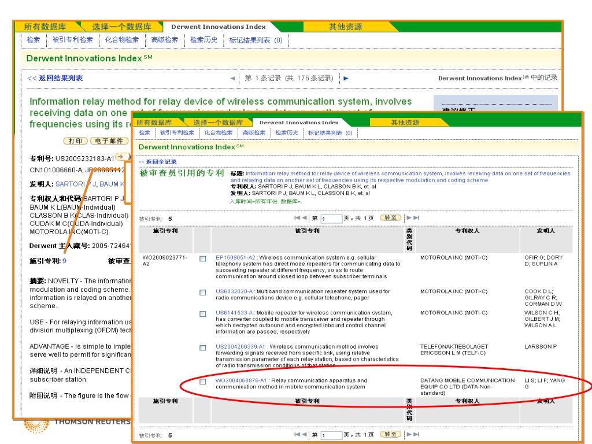Screen dimensions: 592x444
Task: Go to next page in top pagination
Action: (409, 218)
